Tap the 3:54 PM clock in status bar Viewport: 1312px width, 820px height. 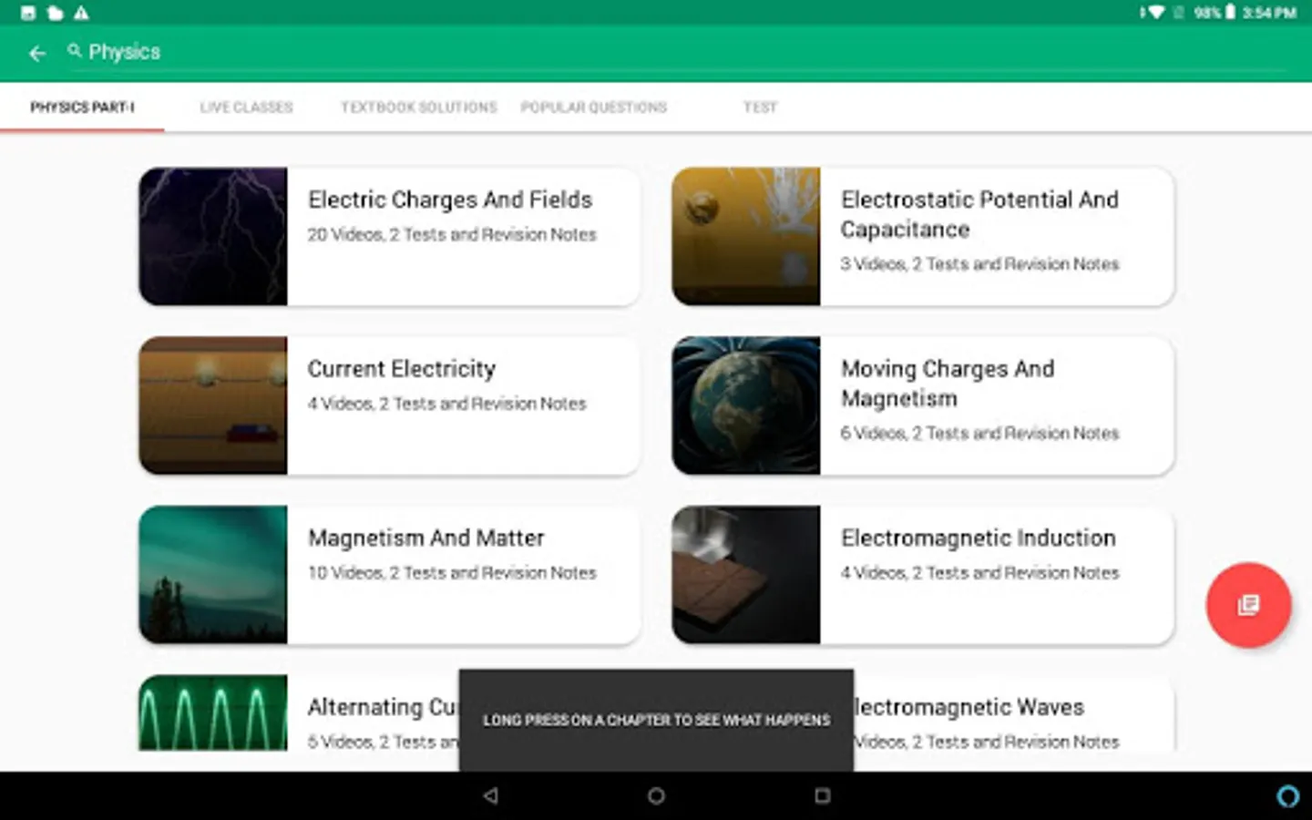(1269, 13)
